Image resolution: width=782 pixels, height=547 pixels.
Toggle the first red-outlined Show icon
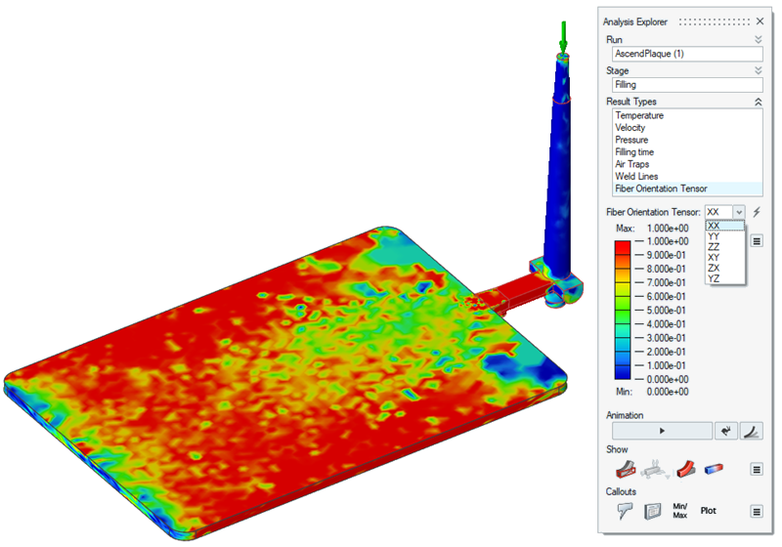pos(624,470)
